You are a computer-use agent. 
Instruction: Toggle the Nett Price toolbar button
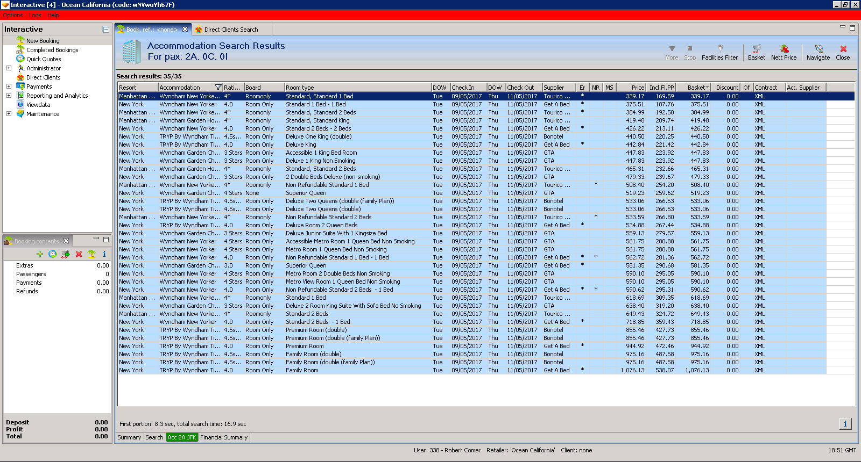point(784,53)
